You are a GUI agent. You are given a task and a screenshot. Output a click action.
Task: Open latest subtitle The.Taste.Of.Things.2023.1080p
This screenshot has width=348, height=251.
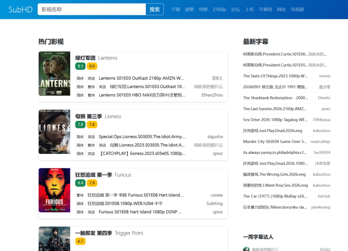[275, 76]
